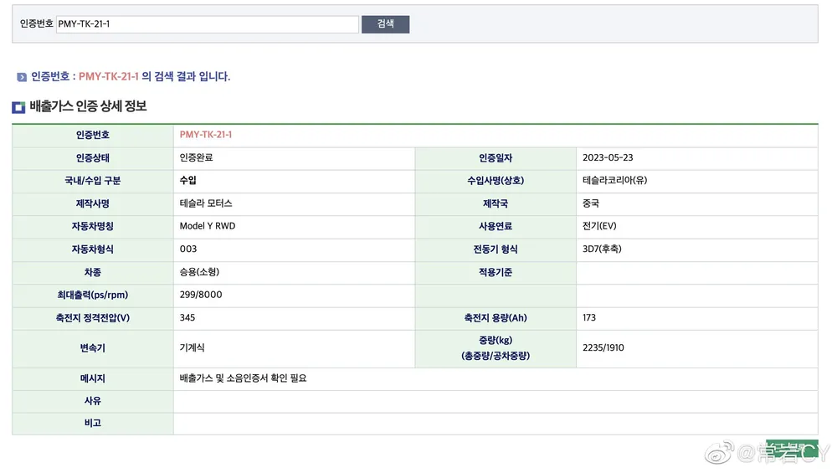The width and height of the screenshot is (837, 473).
Task: Click the 수입사명(상호) header cell
Action: click(x=496, y=181)
